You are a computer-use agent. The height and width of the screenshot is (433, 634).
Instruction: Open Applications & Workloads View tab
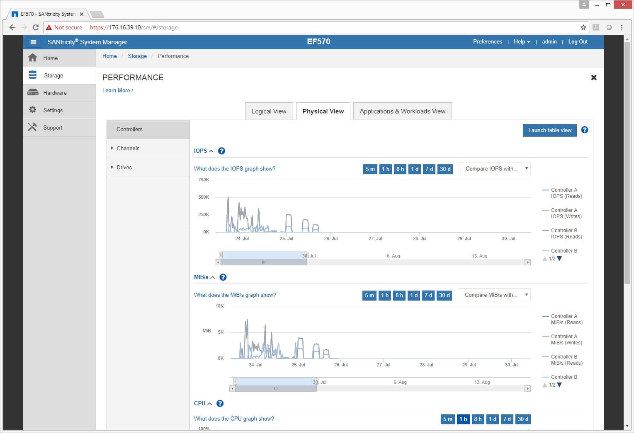[402, 111]
